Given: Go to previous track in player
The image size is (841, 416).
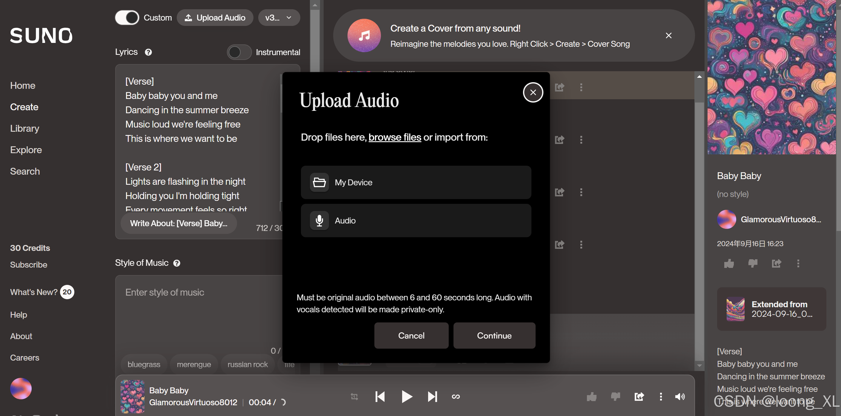Looking at the screenshot, I should 380,396.
